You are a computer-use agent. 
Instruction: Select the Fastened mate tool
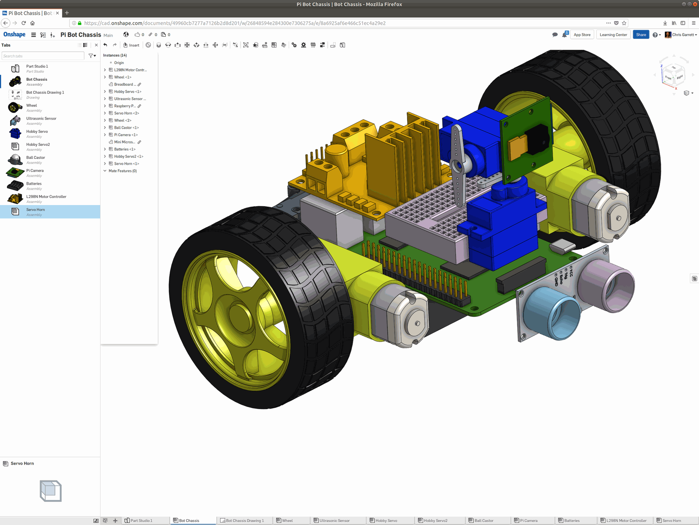pos(158,45)
